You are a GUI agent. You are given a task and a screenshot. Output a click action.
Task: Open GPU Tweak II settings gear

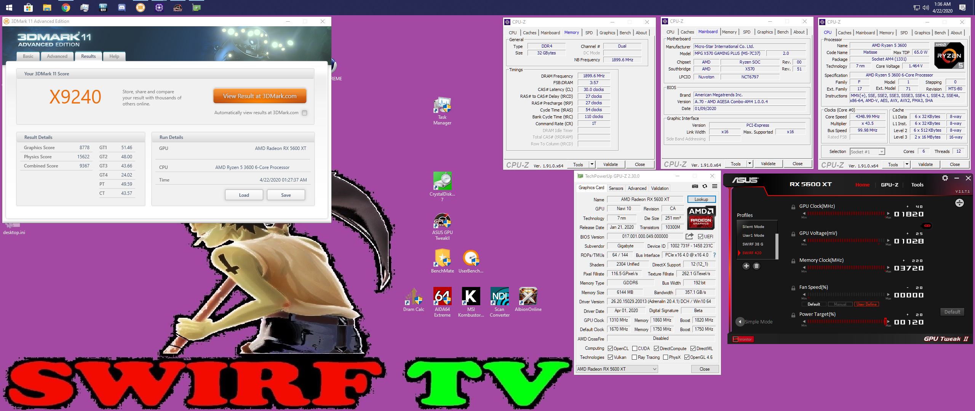point(945,178)
